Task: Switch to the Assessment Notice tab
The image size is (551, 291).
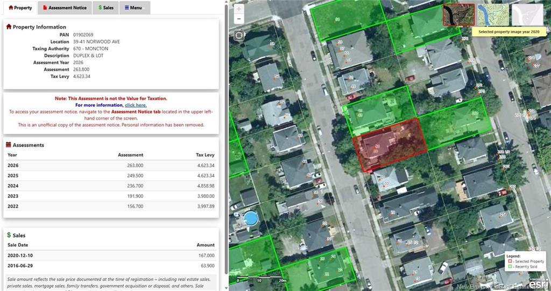Action: pyautogui.click(x=65, y=8)
